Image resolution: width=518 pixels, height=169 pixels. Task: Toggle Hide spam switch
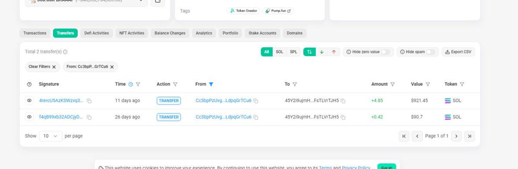(431, 52)
